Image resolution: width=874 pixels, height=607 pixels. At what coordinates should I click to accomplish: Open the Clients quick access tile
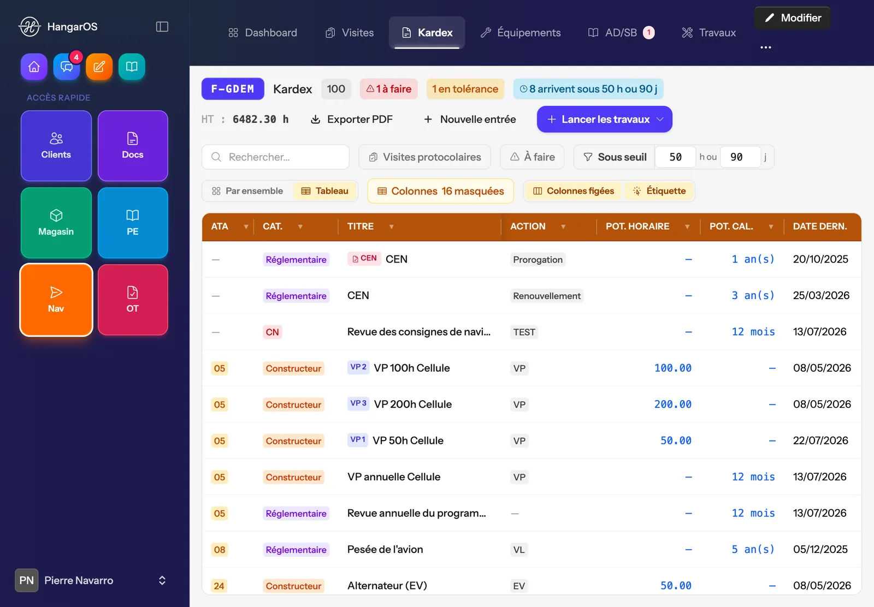56,146
